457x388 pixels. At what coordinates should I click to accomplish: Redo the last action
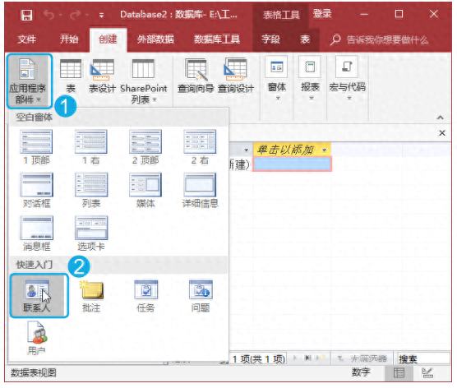point(76,15)
